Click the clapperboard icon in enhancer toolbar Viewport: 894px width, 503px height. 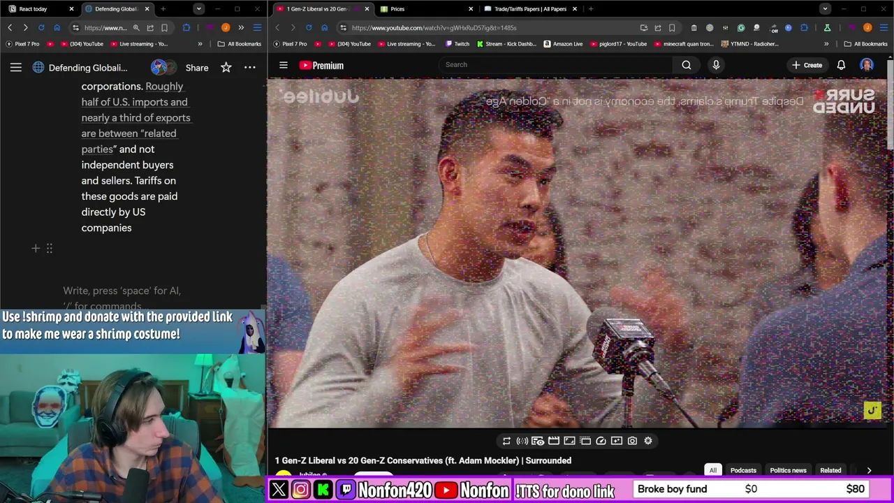click(x=554, y=441)
